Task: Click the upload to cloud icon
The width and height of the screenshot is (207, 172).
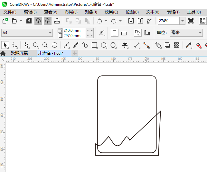Action: point(48,21)
